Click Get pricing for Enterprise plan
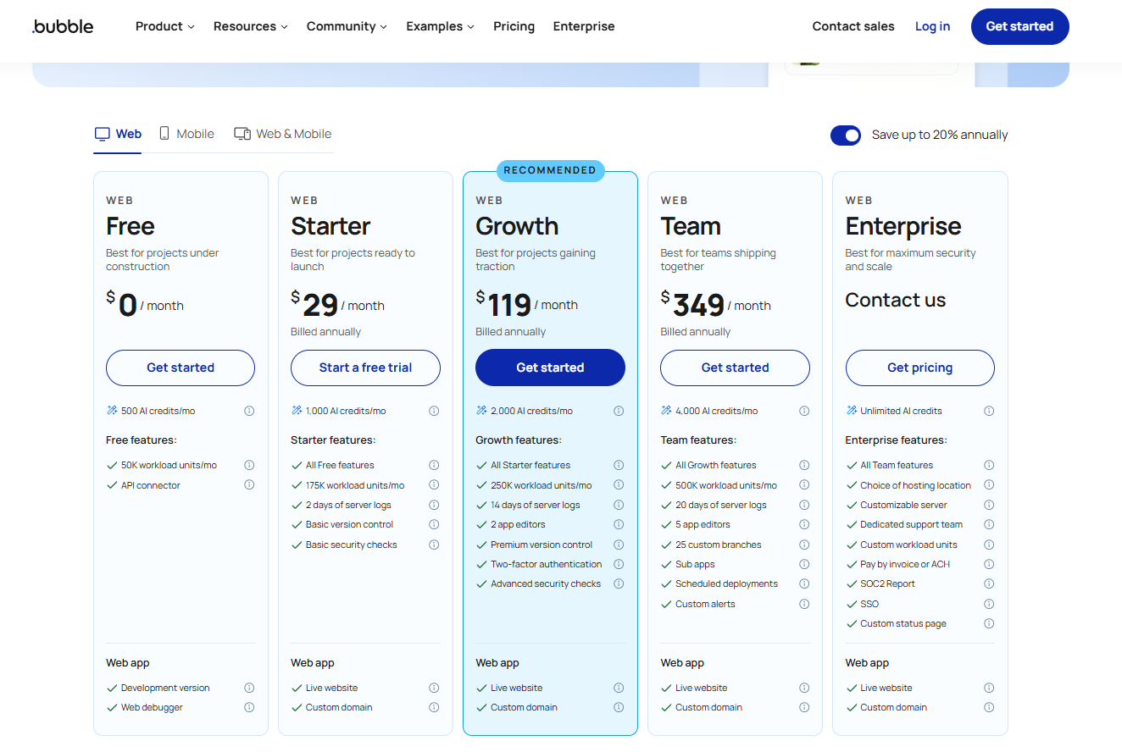 coord(920,368)
